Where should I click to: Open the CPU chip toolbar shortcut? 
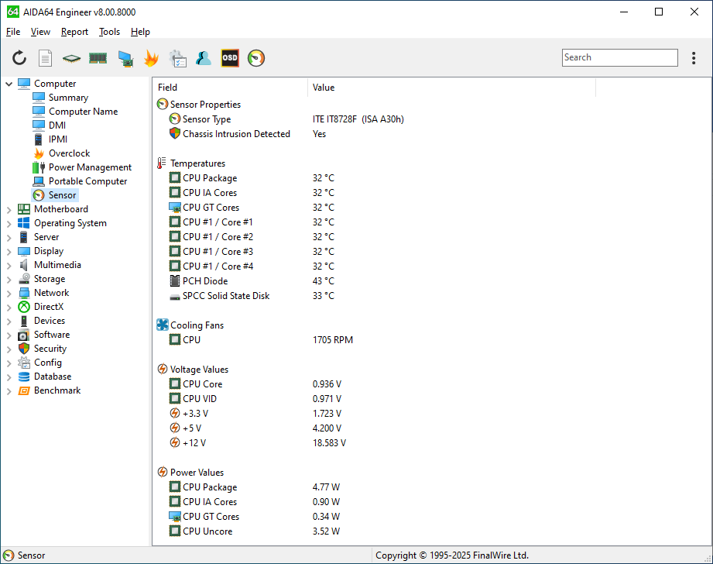[71, 58]
